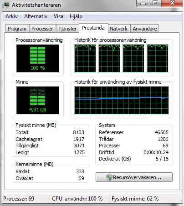Open the Hjälp menu
Image resolution: width=184 pixels, height=206 pixels.
pyautogui.click(x=76, y=16)
